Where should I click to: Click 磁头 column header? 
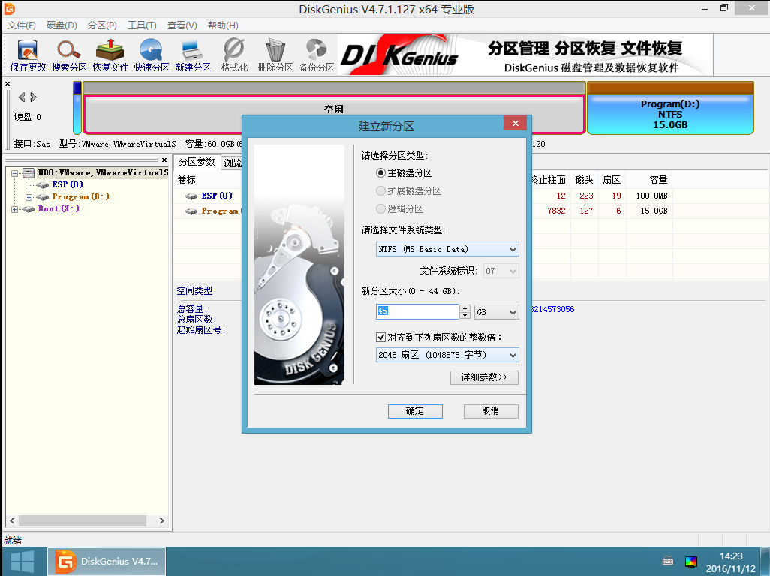coord(585,180)
